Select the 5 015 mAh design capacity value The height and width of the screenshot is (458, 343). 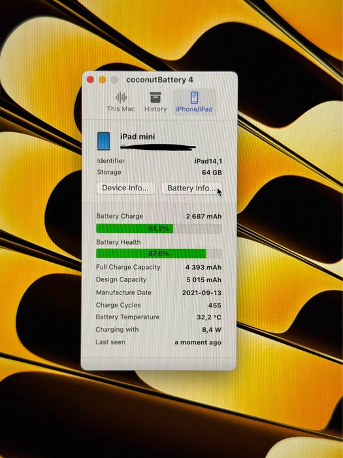[x=204, y=280]
